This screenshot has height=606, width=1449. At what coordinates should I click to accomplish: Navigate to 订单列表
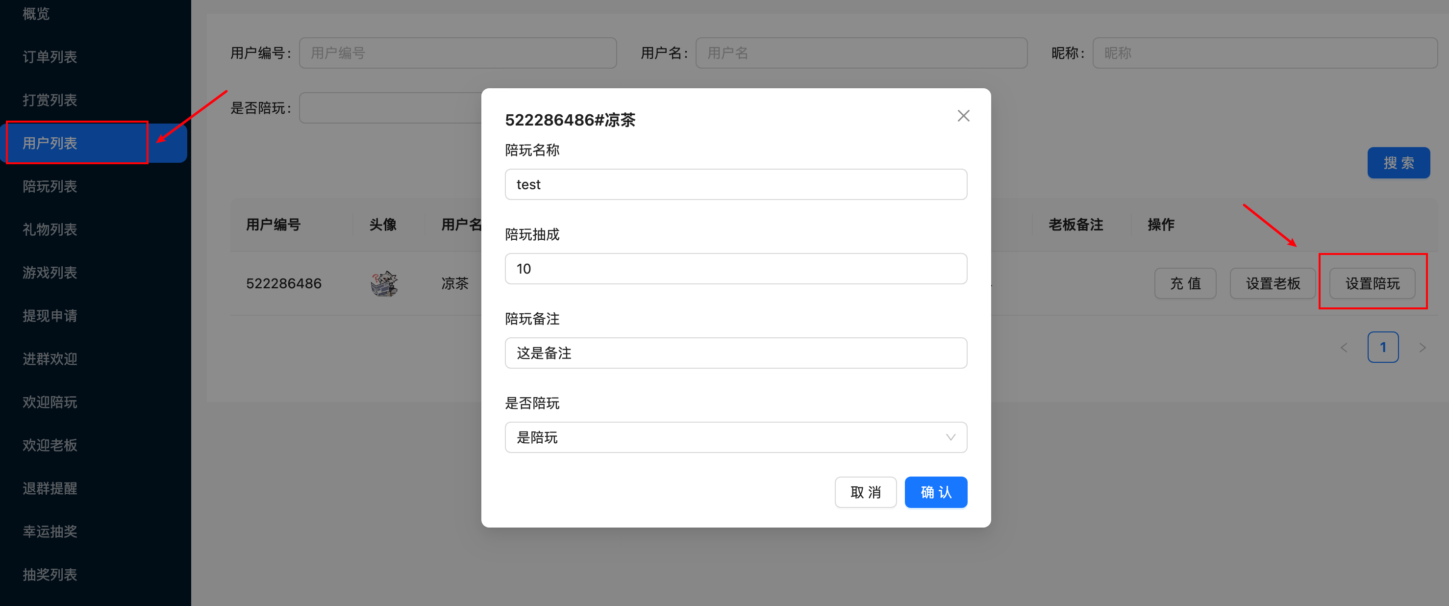click(x=49, y=56)
